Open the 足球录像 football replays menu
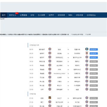The height and width of the screenshot is (107, 107). [61, 15]
